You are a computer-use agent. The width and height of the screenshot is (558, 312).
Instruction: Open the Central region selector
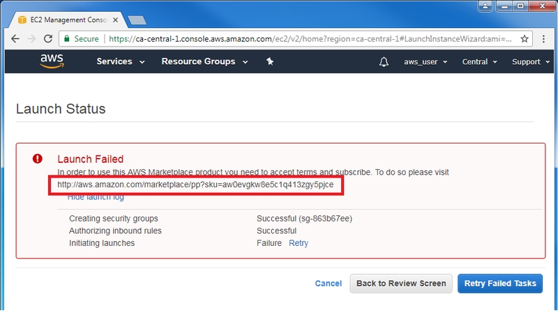479,62
